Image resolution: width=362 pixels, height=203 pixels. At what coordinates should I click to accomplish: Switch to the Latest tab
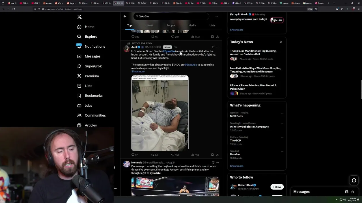[149, 25]
